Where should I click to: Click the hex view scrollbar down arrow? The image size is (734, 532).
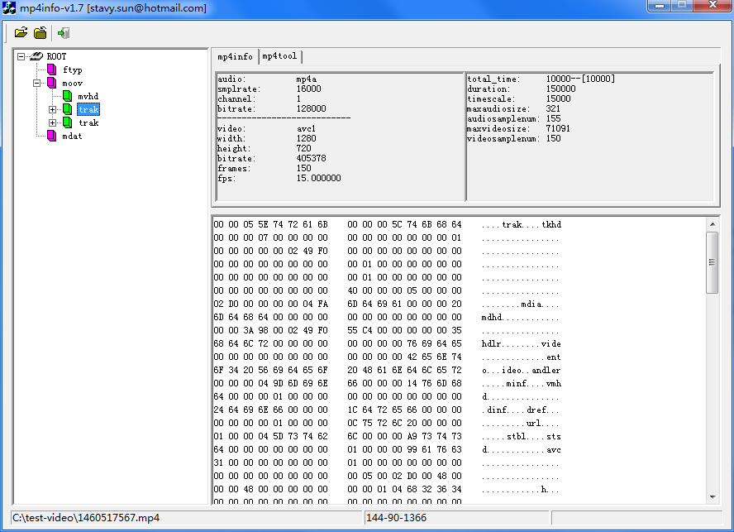click(x=712, y=495)
